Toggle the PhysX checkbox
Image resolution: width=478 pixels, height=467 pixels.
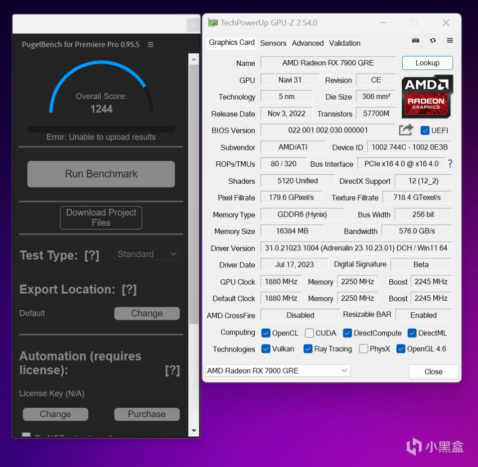[x=363, y=349]
